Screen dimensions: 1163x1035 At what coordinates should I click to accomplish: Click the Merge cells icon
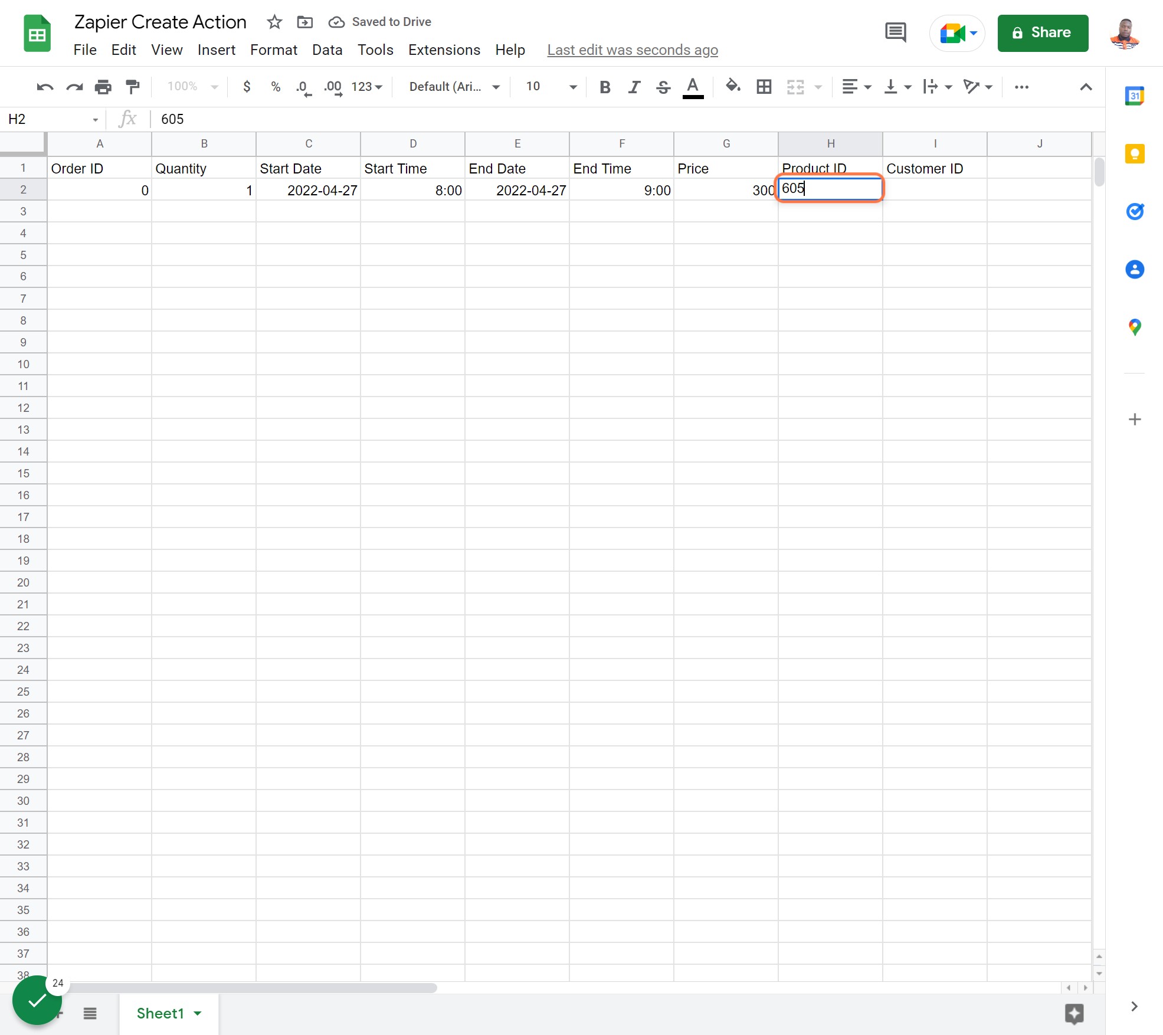pyautogui.click(x=795, y=87)
